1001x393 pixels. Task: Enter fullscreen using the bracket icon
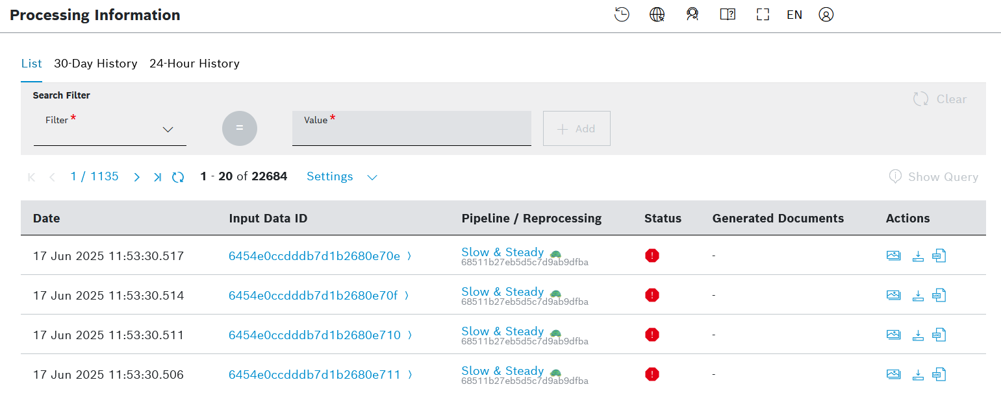(x=763, y=15)
